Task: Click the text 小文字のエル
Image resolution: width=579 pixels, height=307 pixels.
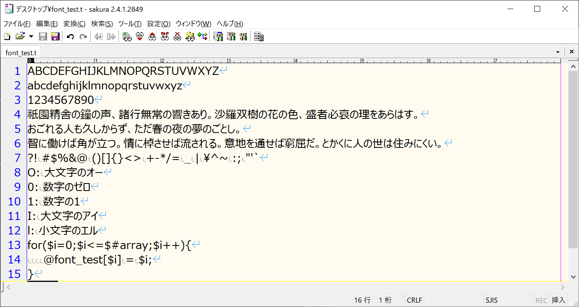Action: [x=68, y=231]
